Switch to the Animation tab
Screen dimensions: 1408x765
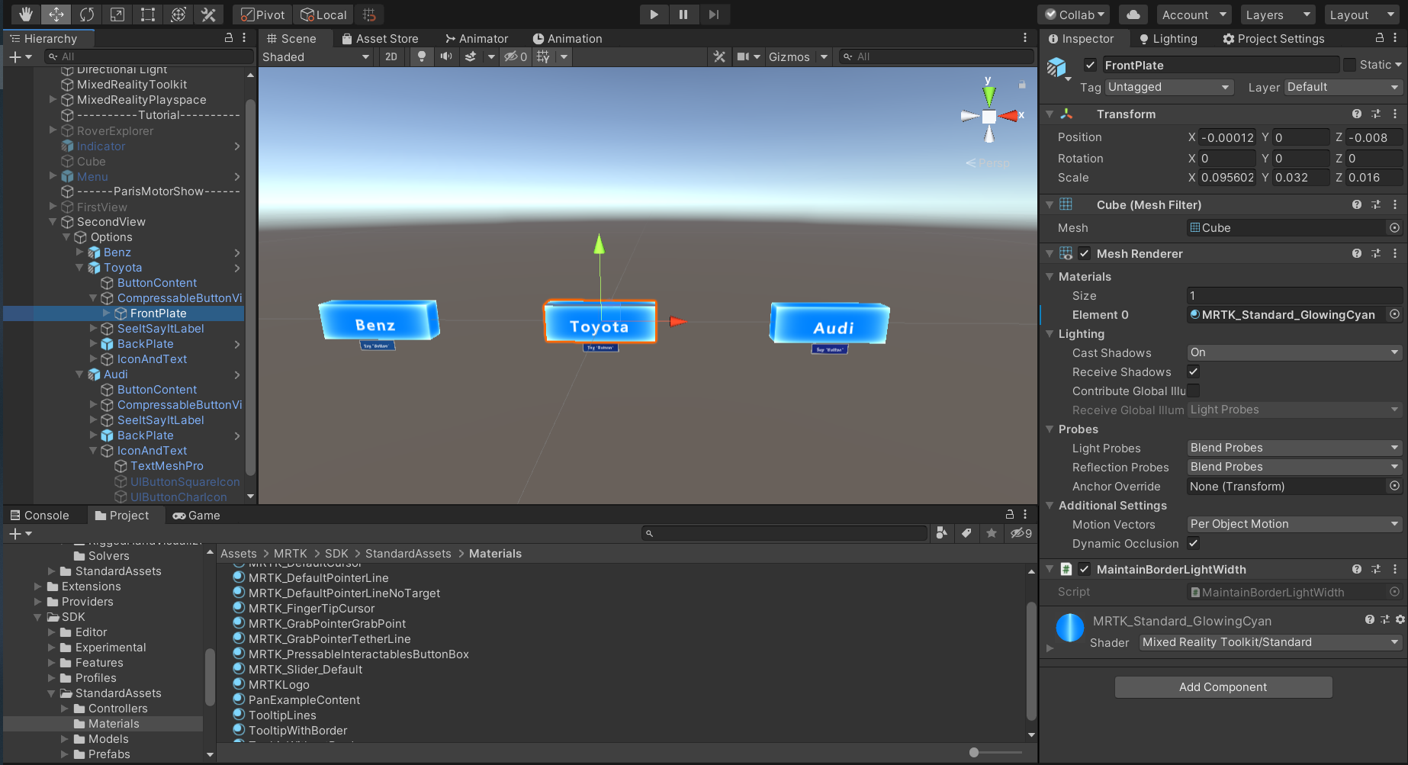point(567,38)
